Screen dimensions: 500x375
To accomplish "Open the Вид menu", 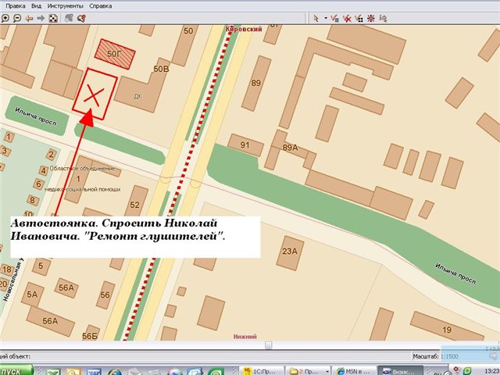I will (36, 5).
